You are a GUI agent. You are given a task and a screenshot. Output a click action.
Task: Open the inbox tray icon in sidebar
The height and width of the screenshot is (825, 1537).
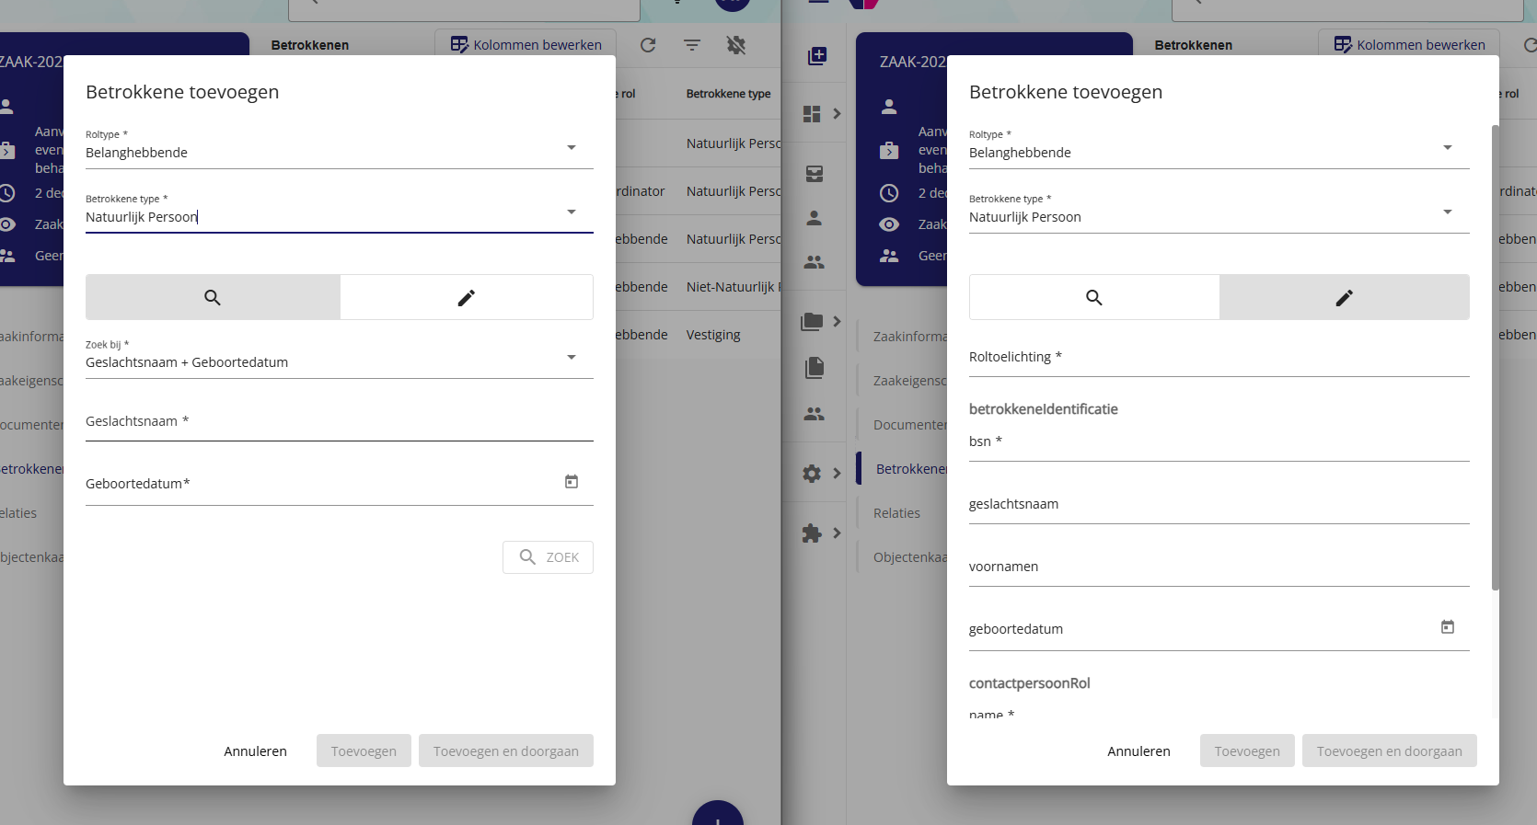tap(815, 174)
